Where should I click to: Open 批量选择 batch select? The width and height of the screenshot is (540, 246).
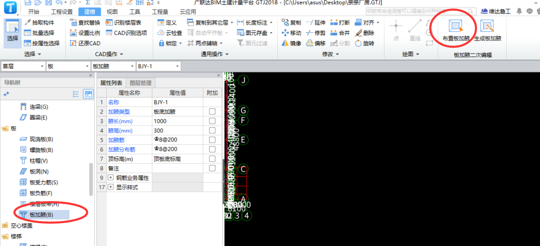click(39, 33)
